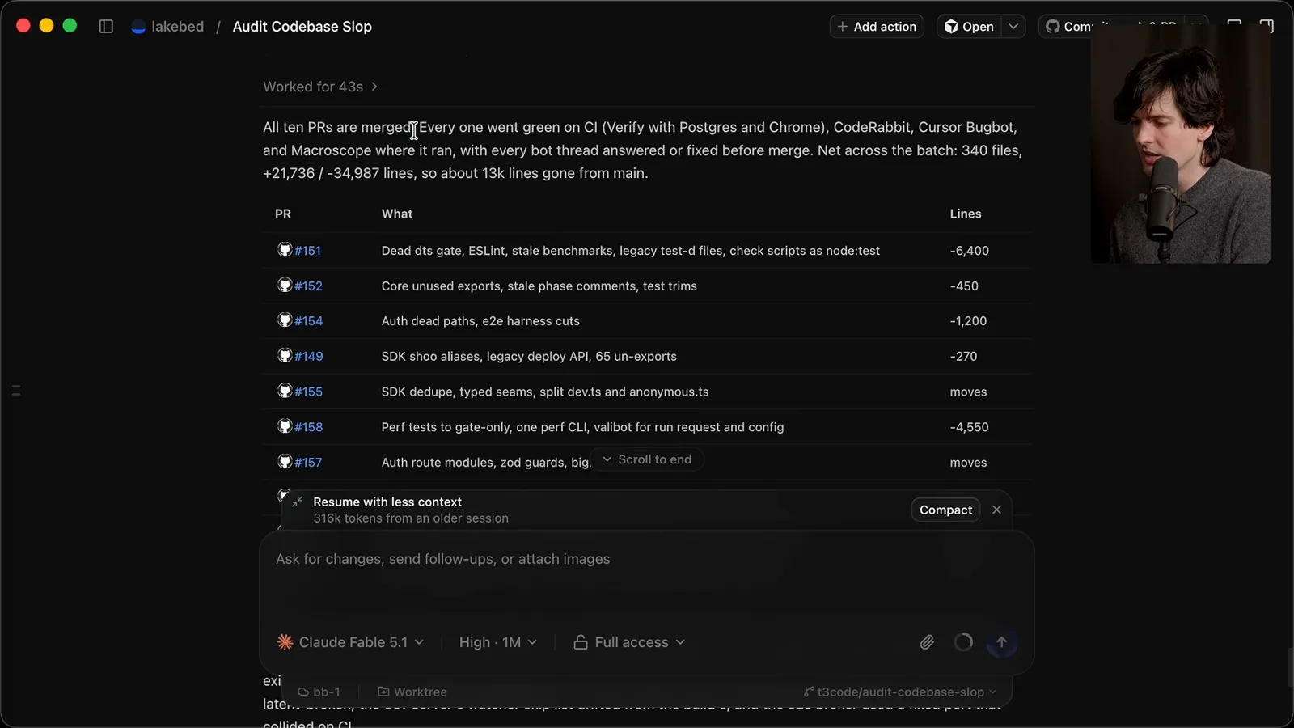Open the #157 pull request link
1294x728 pixels.
click(308, 463)
